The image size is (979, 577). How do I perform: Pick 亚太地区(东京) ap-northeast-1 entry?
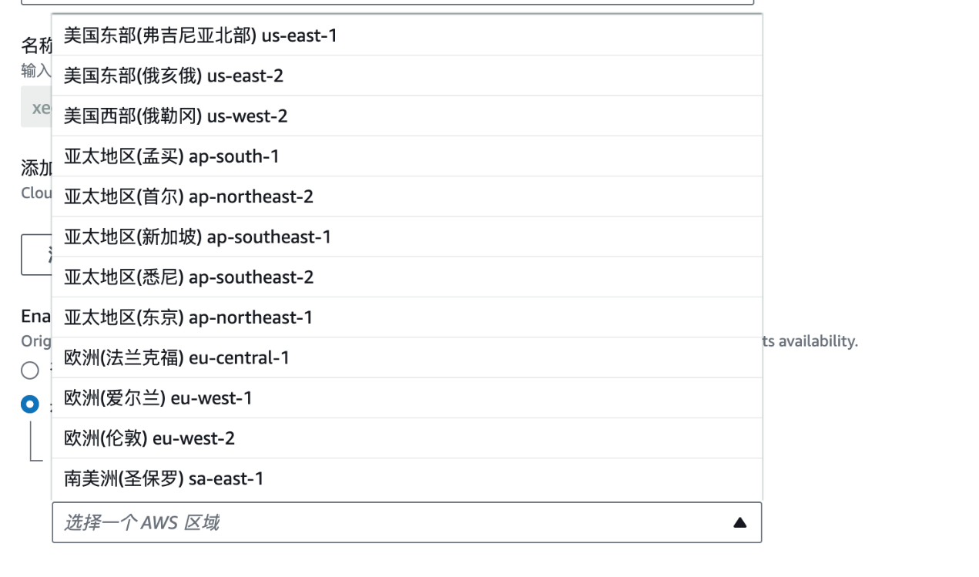click(x=407, y=317)
